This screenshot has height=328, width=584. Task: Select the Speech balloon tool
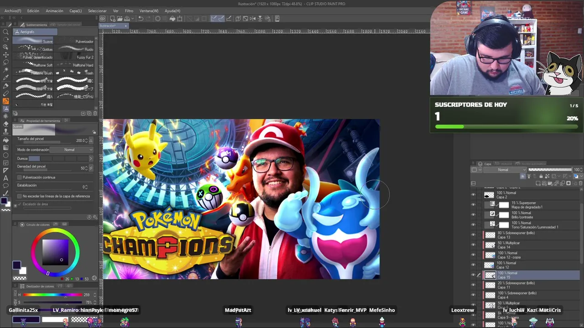tap(6, 185)
